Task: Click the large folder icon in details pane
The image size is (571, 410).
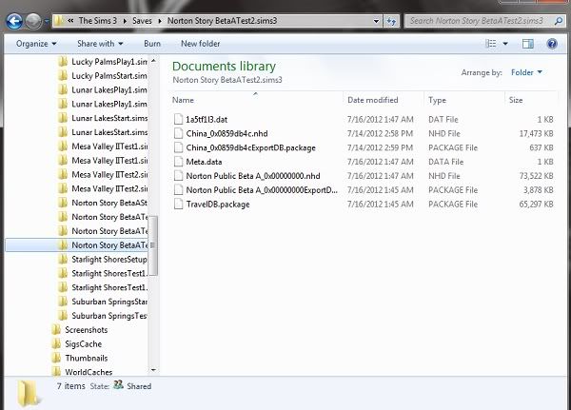Action: pos(28,393)
